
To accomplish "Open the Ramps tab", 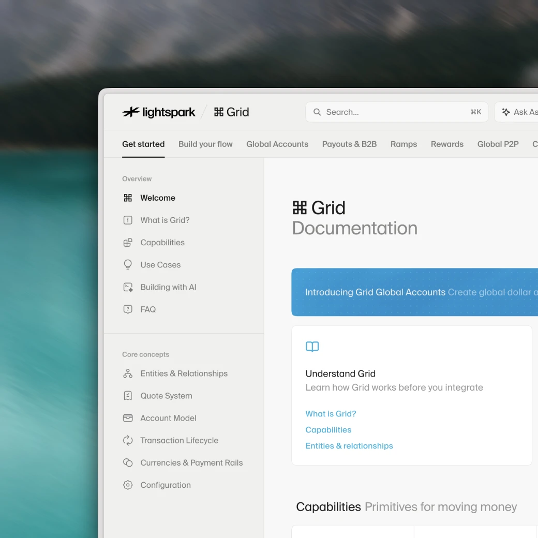I will point(404,144).
